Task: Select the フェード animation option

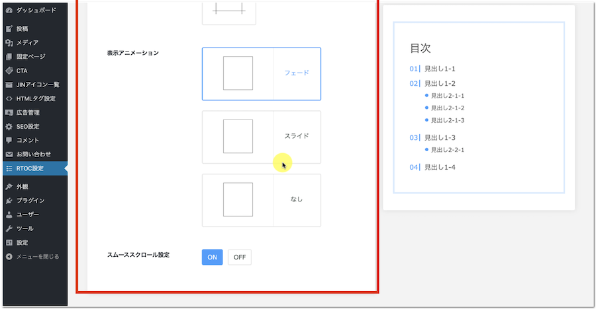Action: coord(261,73)
